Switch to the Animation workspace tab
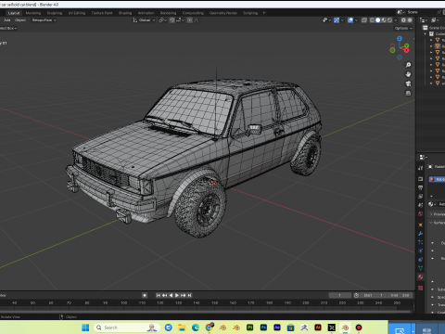Viewport: 445px width, 334px height. (x=146, y=13)
